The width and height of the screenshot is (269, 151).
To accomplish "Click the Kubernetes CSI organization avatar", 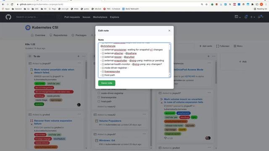I will pyautogui.click(x=28, y=27).
